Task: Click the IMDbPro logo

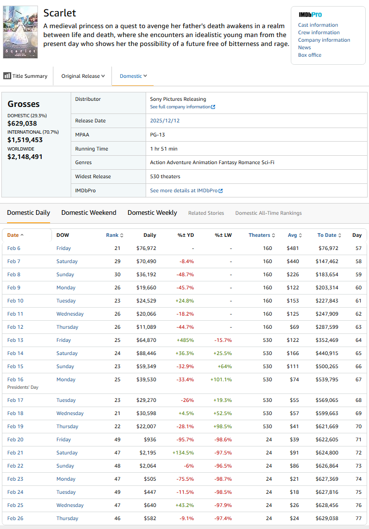Action: point(310,15)
